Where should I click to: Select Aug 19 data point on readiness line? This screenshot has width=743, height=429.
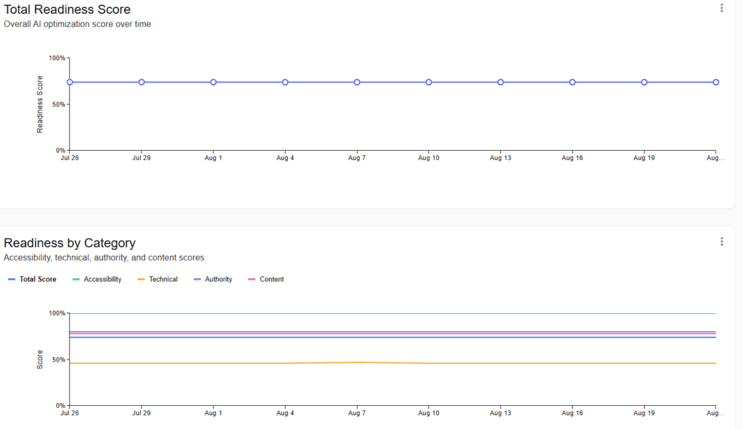tap(644, 83)
